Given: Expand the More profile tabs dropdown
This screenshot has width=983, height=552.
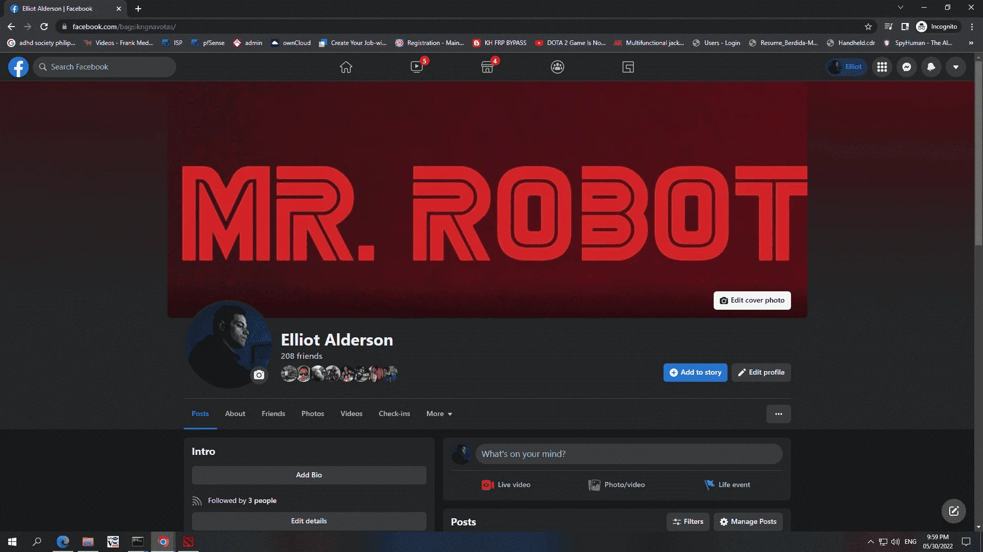Looking at the screenshot, I should 439,414.
